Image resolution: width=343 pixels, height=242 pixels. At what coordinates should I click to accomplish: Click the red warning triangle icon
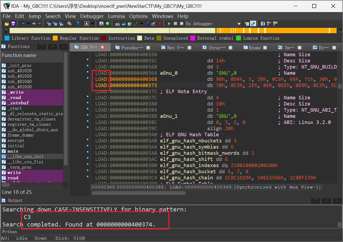[x=101, y=24]
